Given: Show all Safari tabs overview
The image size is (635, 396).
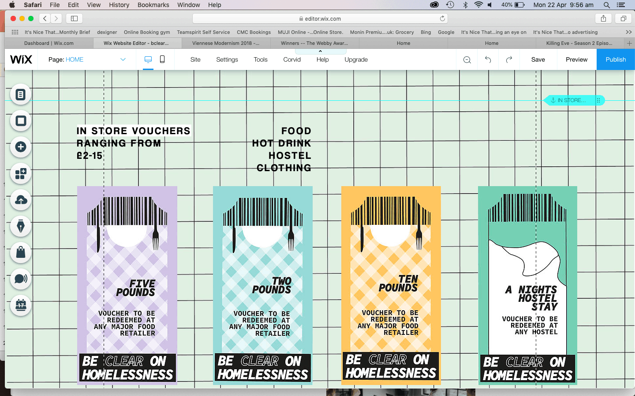Looking at the screenshot, I should (x=624, y=18).
